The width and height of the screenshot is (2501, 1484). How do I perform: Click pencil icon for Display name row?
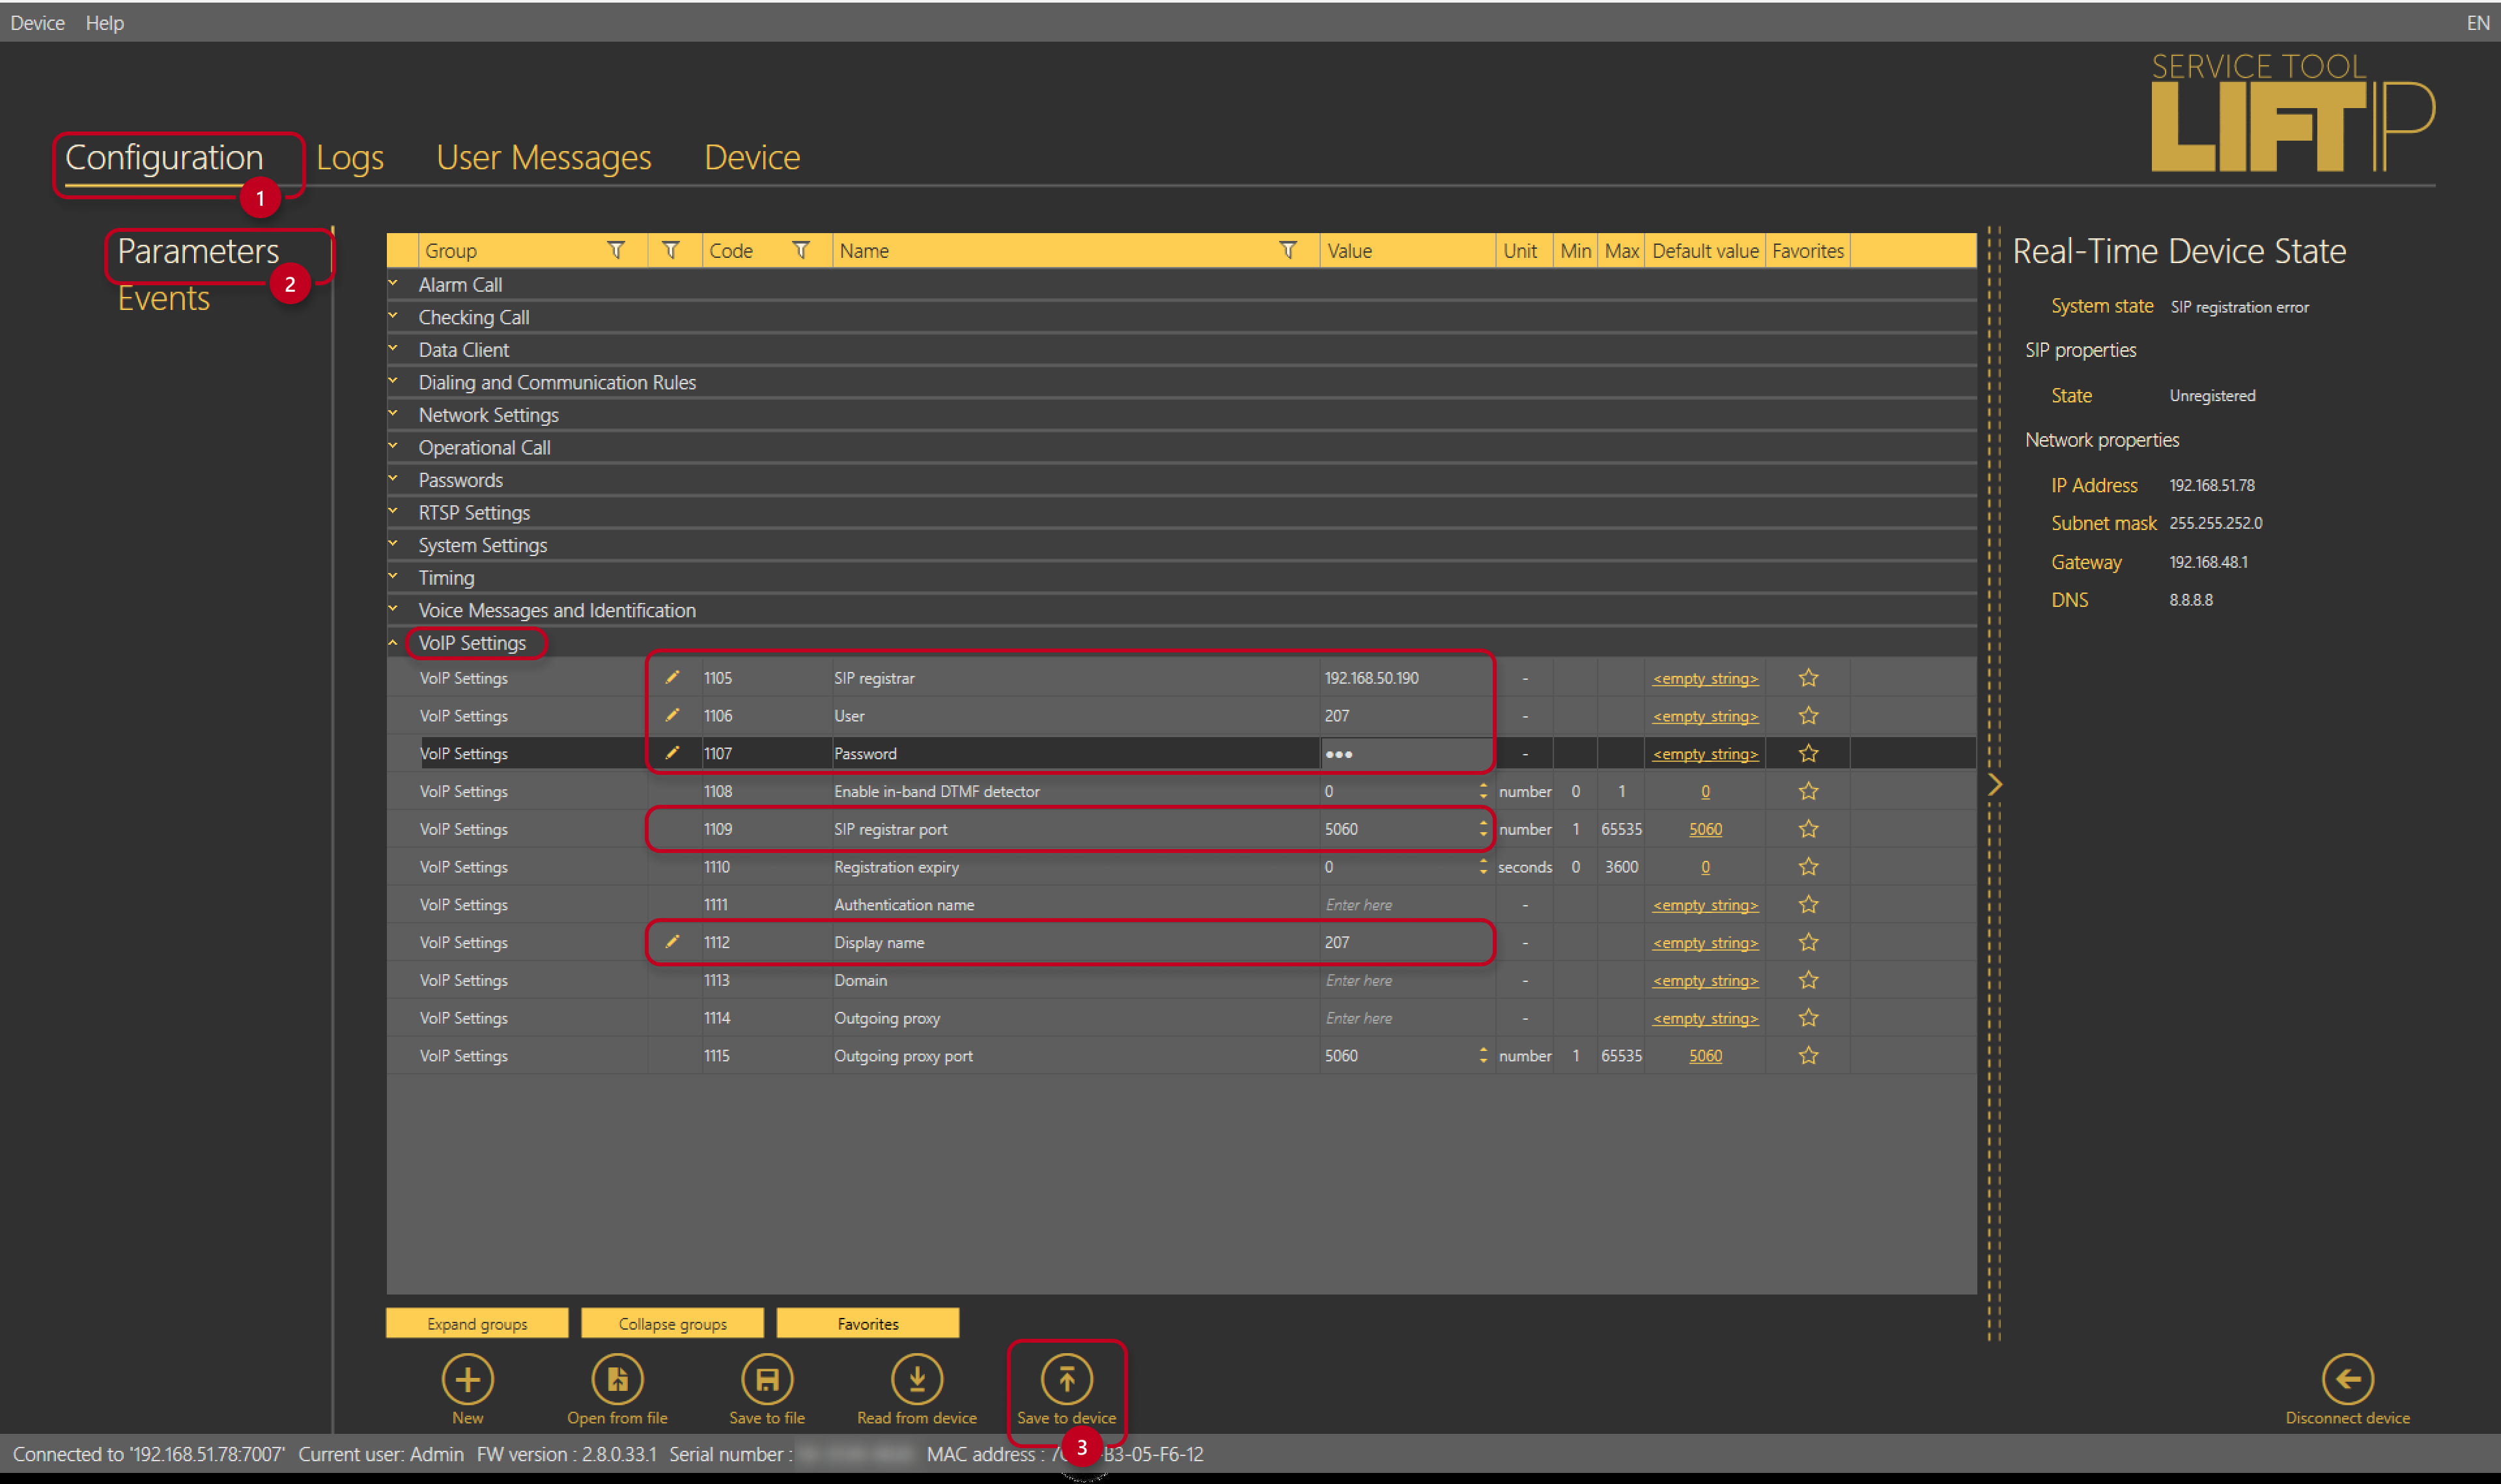(672, 942)
